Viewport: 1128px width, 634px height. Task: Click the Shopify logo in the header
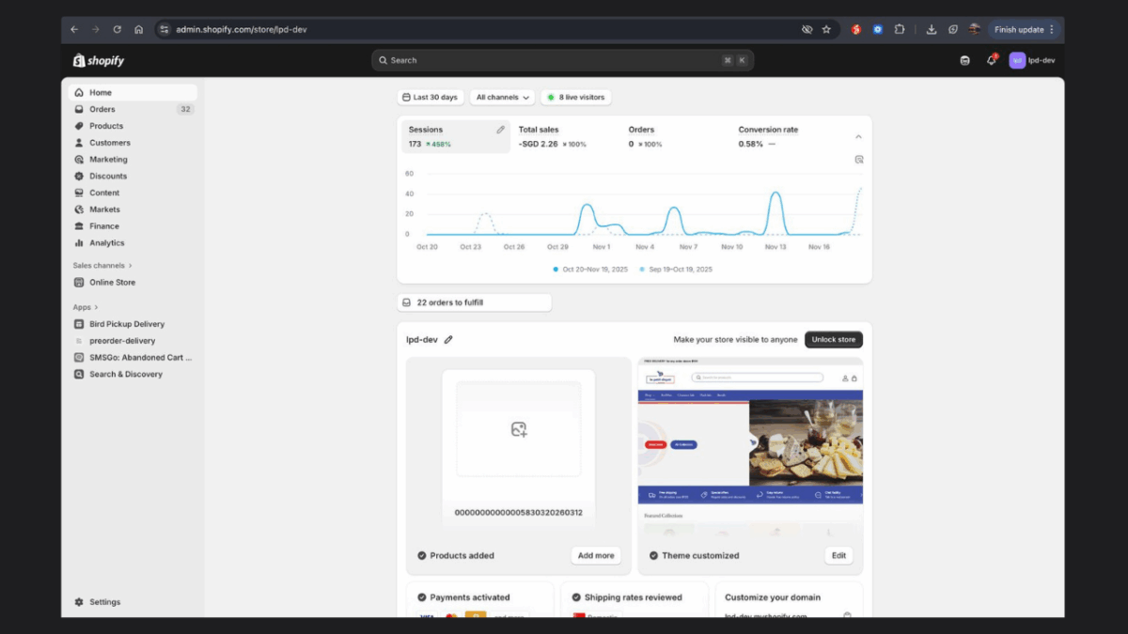[x=99, y=60]
